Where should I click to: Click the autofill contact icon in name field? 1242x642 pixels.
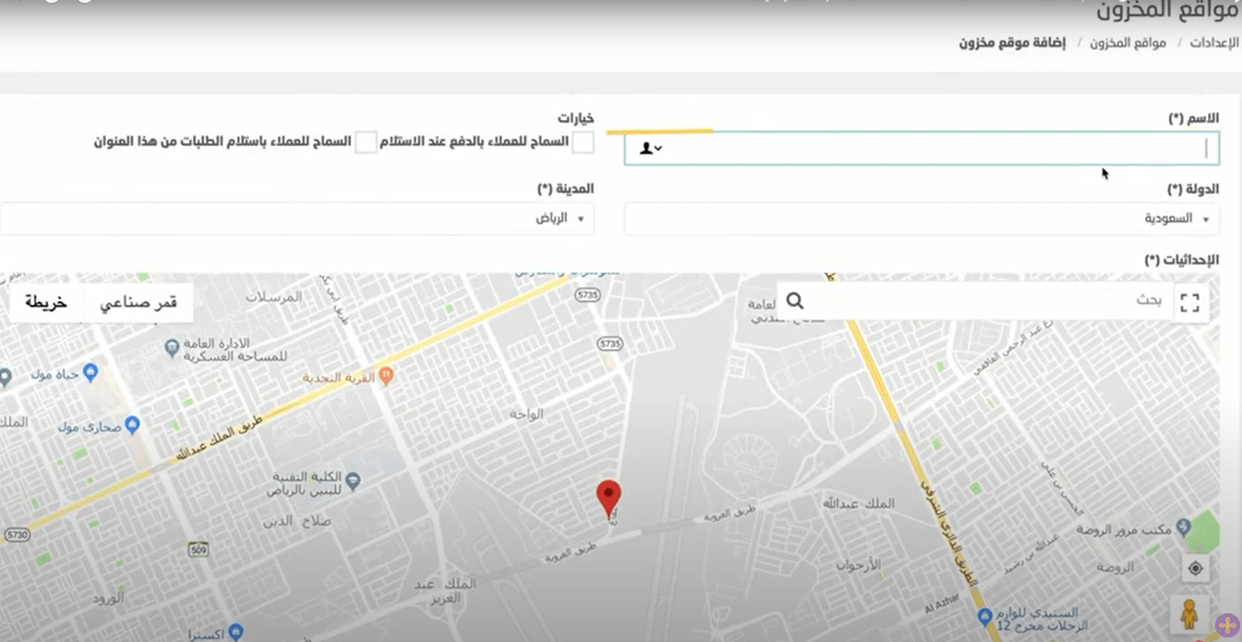click(651, 148)
